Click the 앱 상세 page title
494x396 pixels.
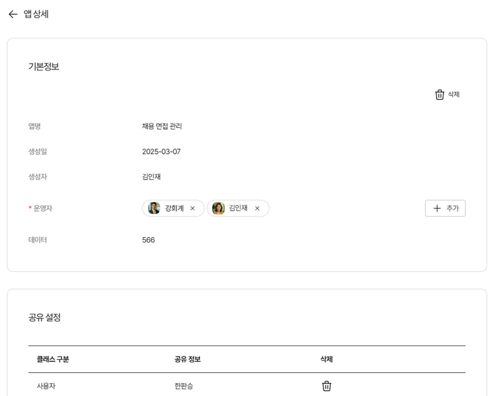pyautogui.click(x=36, y=14)
